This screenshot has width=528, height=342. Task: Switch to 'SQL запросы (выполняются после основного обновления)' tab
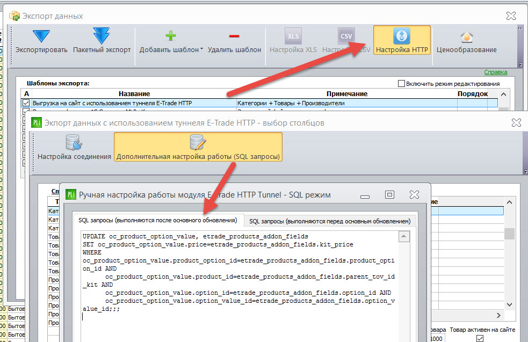tap(157, 220)
